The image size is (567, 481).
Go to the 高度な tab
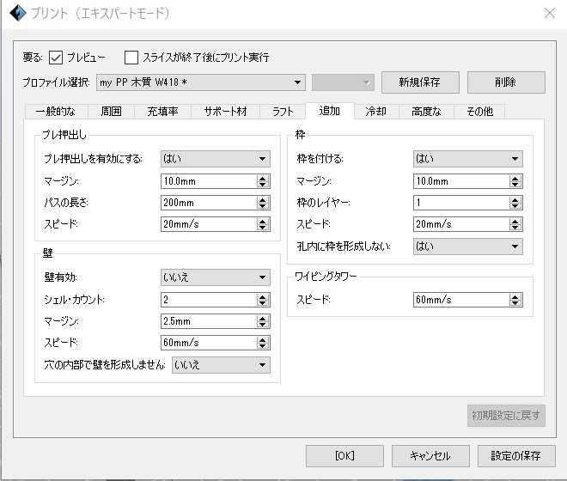tap(426, 112)
